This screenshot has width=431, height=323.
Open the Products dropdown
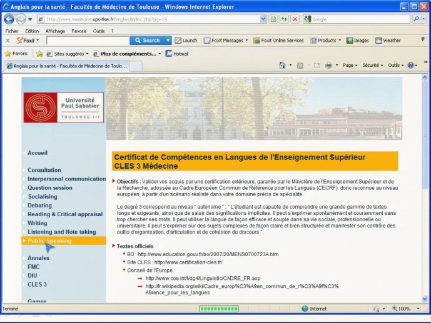point(326,41)
